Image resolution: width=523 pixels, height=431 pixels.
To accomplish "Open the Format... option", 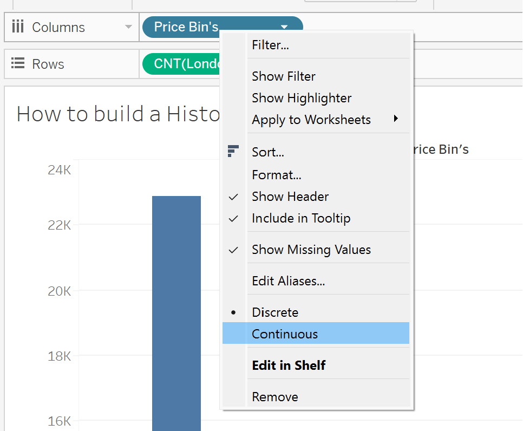I will tap(276, 175).
